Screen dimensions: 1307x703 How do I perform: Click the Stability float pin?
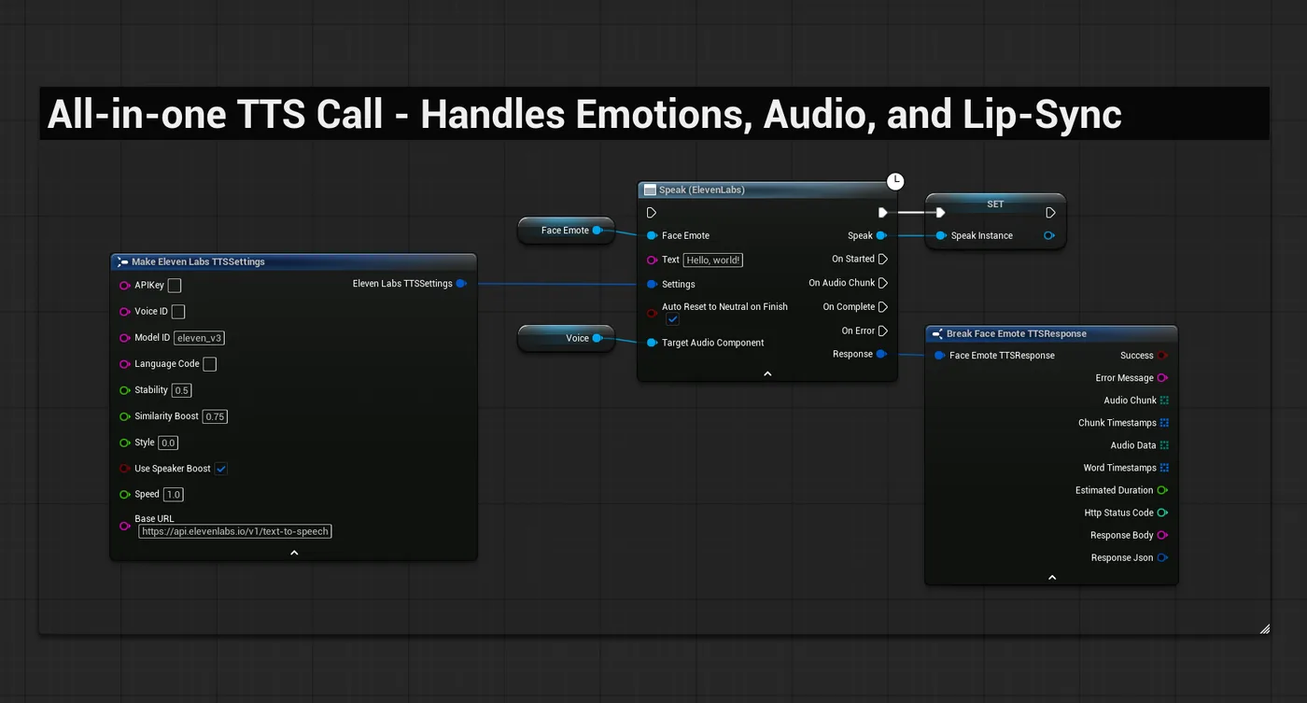[125, 390]
